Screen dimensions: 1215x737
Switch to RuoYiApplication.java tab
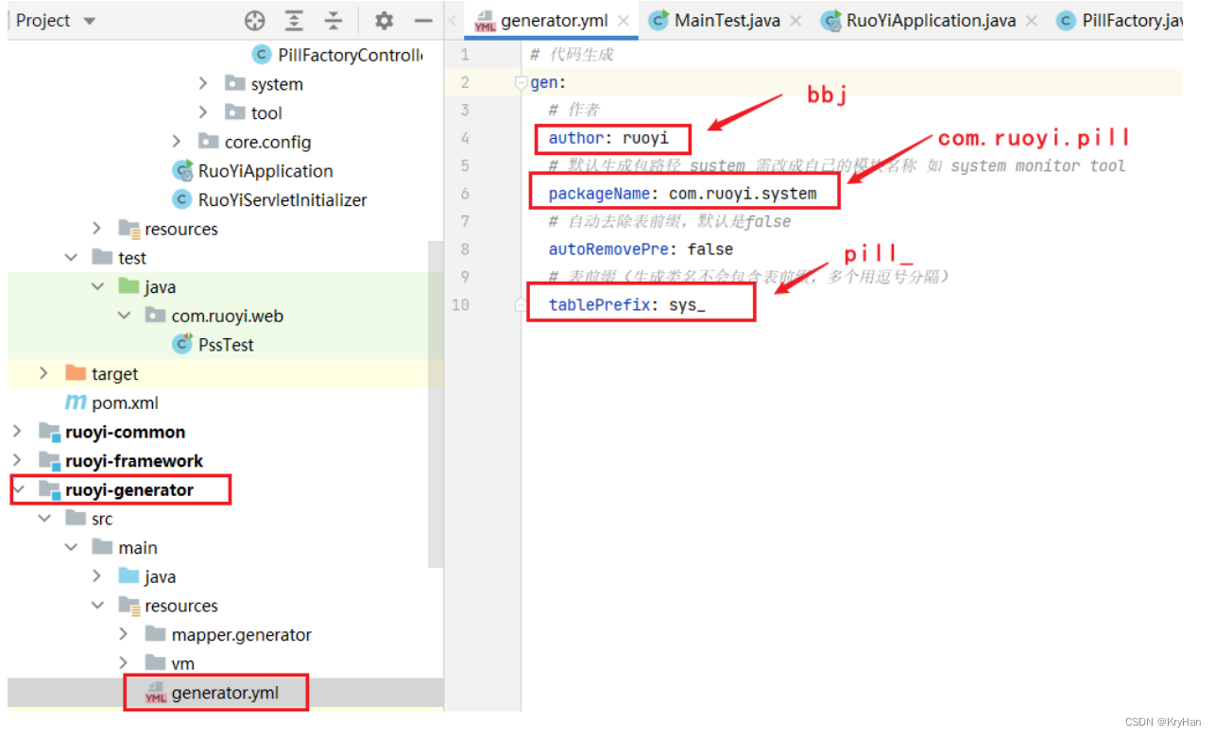930,21
